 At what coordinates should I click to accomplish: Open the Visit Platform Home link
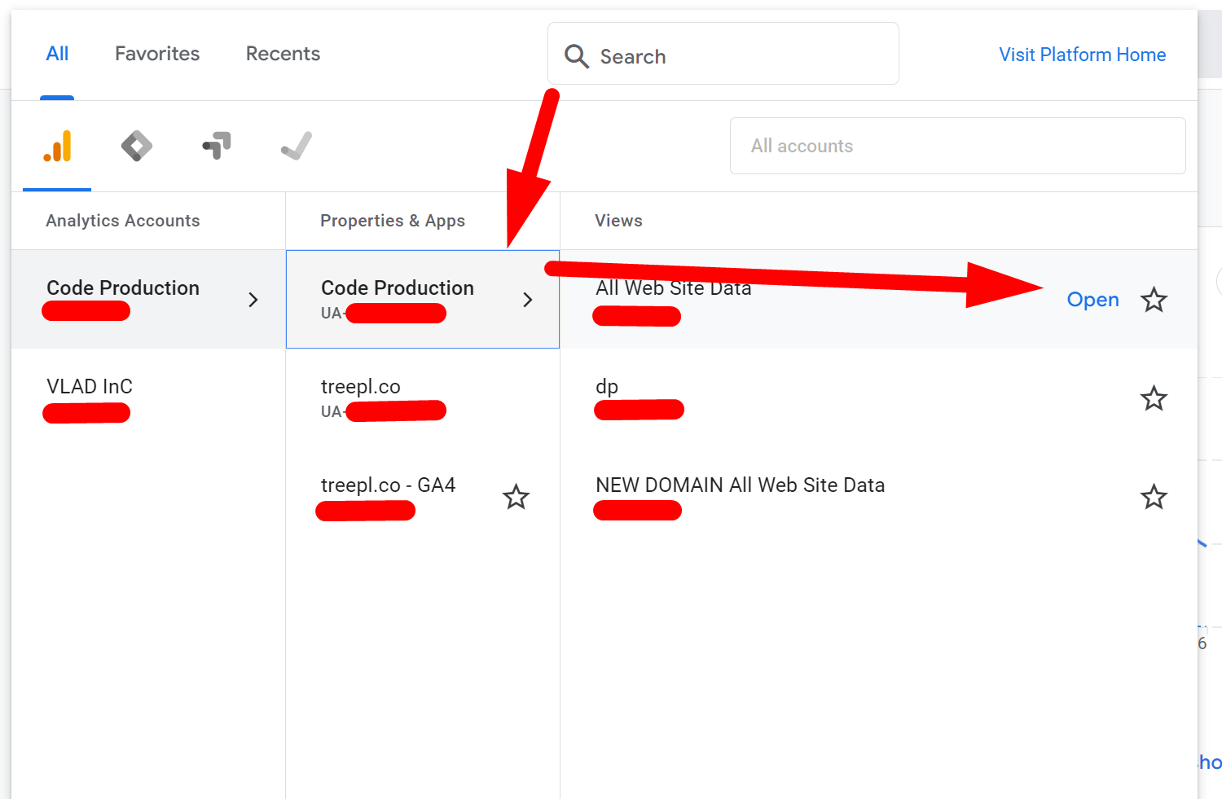click(x=1082, y=55)
